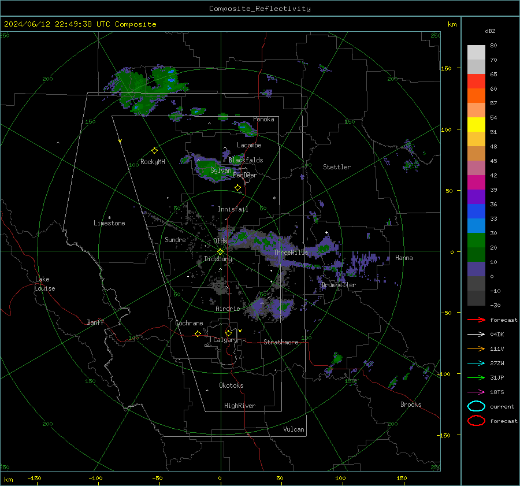Select the orange 57-60 dBZ swatch
Screen dimensions: 520x486
(x=476, y=96)
